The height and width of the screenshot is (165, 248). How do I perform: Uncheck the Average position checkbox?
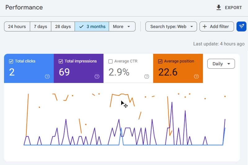(x=160, y=61)
